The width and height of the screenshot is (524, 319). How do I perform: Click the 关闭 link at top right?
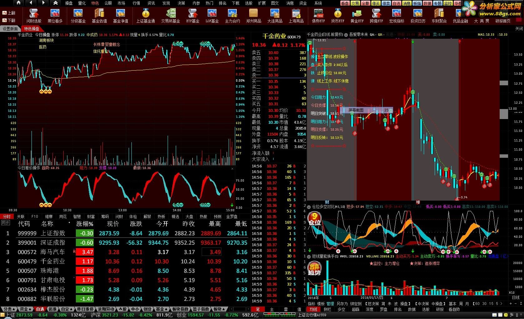pyautogui.click(x=519, y=28)
